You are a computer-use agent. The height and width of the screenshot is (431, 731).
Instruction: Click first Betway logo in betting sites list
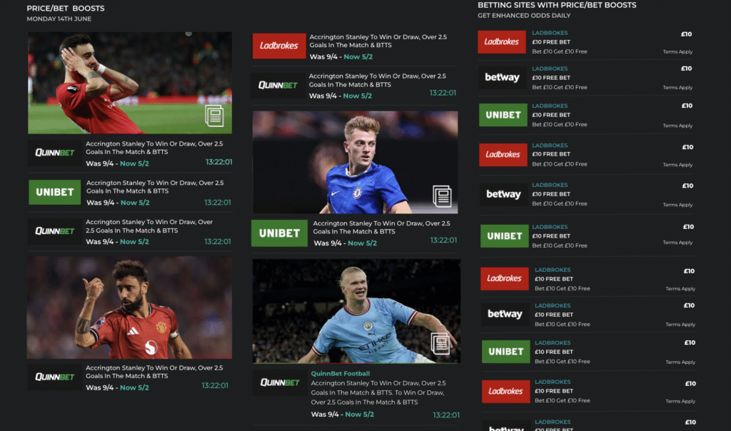[502, 77]
